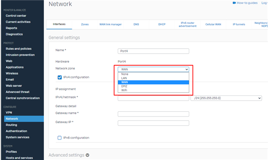Screen dimensions: 268x160
Task: Open the Web sidebar item
Action: click(9, 61)
